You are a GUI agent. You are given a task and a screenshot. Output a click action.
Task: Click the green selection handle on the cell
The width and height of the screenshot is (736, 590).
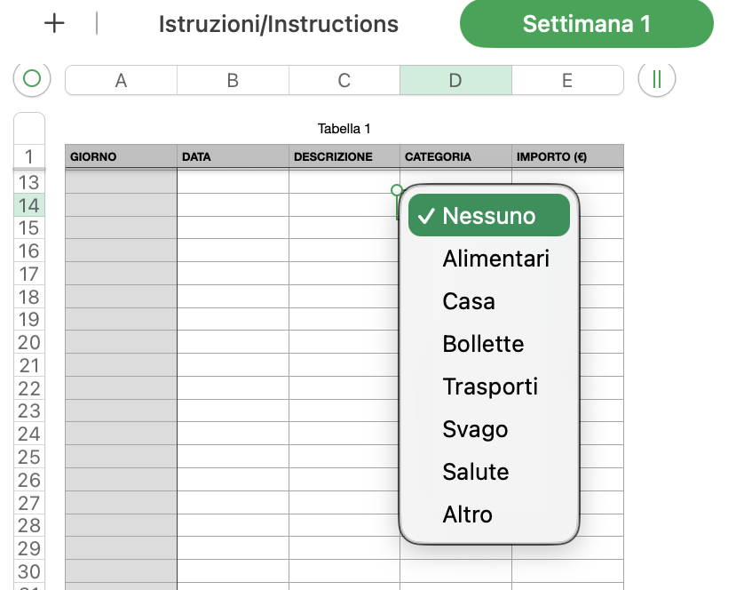coord(397,190)
